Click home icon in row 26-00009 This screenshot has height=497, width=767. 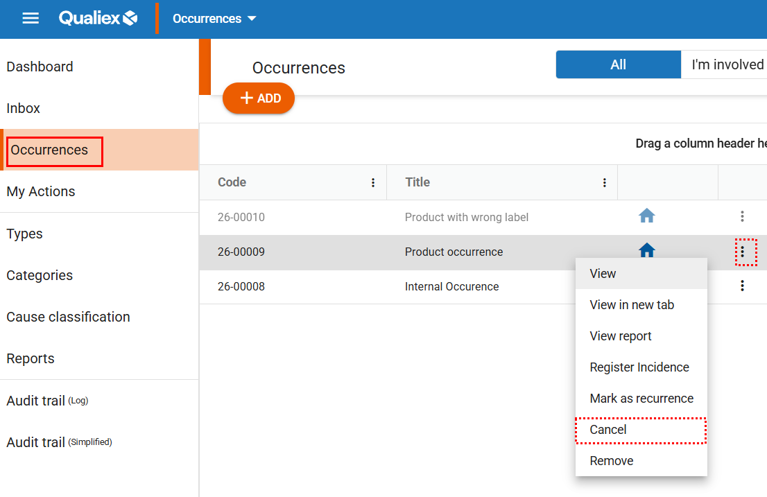coord(646,250)
